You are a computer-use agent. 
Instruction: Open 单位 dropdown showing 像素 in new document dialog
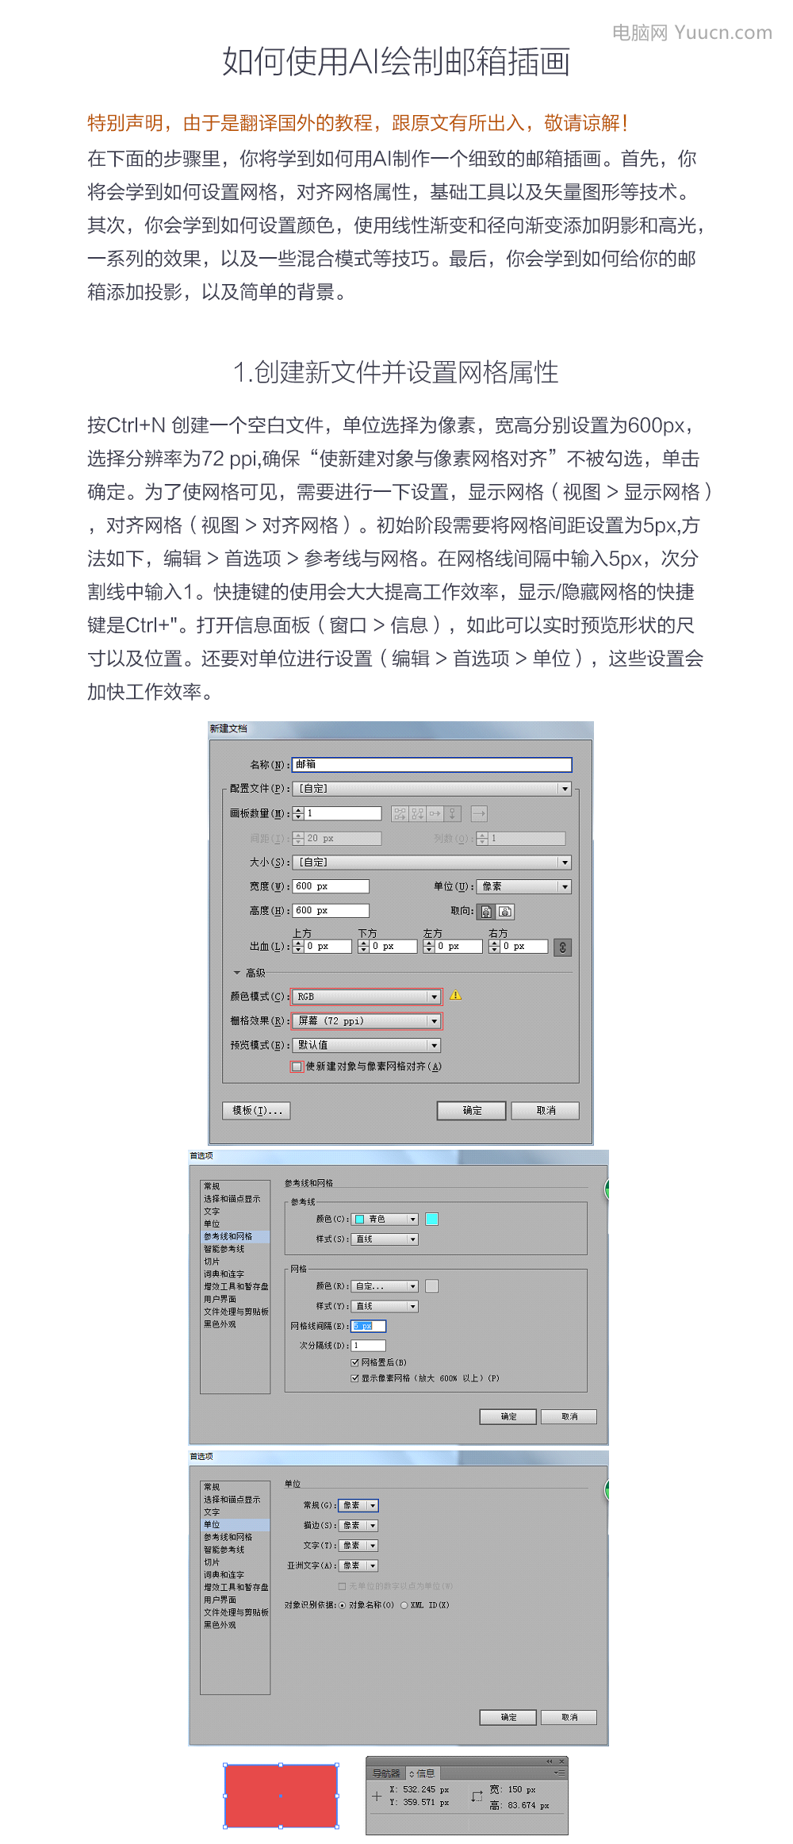[524, 887]
